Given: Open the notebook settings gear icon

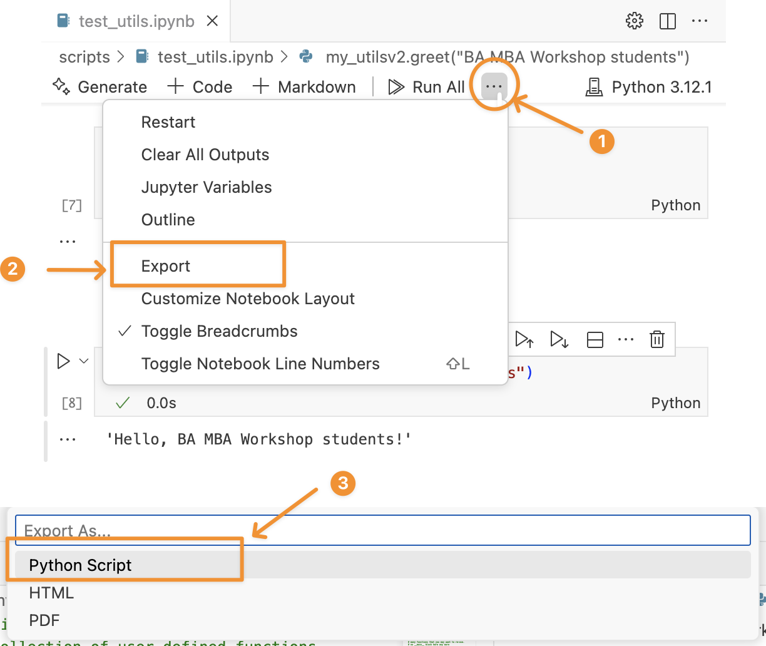Looking at the screenshot, I should 634,21.
